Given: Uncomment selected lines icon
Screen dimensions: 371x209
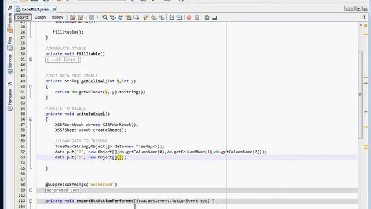Looking at the screenshot, I should point(214,17).
